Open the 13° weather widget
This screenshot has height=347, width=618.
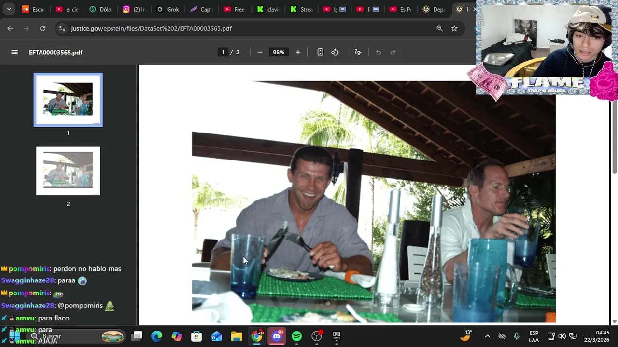point(466,336)
